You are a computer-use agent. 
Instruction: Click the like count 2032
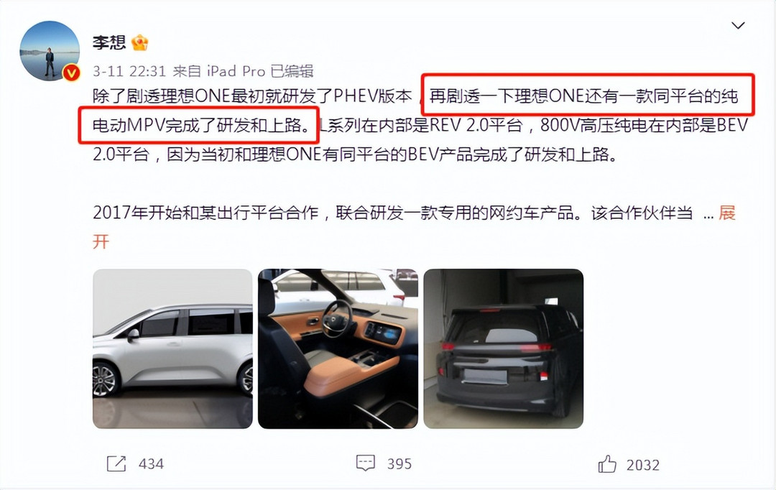643,466
